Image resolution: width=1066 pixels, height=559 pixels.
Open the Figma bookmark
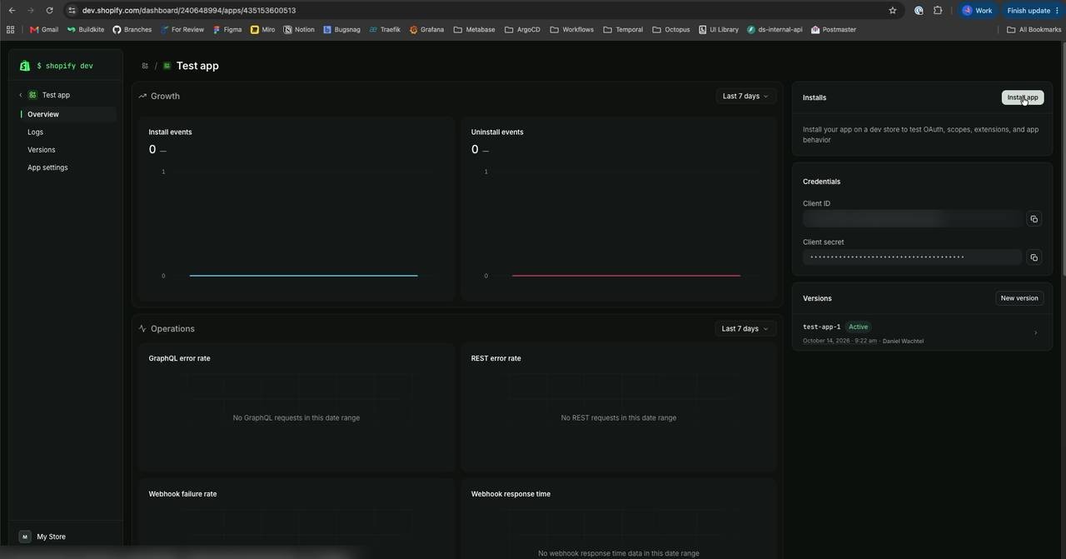coord(227,30)
